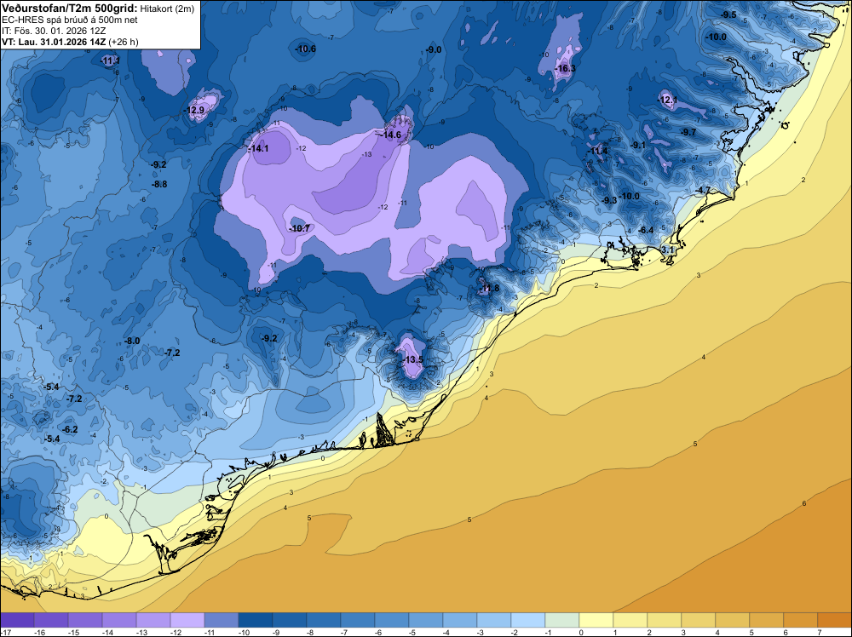
Task: Click the "0" label on the legend scale
Action: coord(581,632)
